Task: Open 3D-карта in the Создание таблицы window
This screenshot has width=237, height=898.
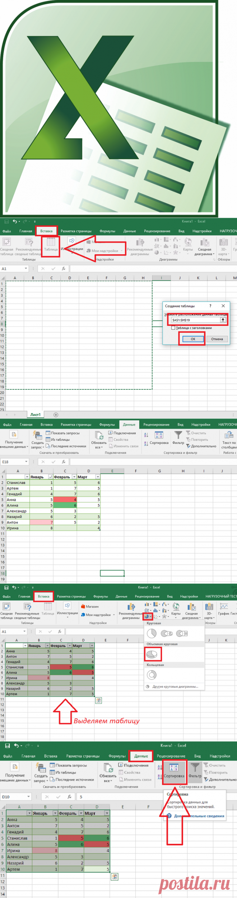Action: click(223, 246)
